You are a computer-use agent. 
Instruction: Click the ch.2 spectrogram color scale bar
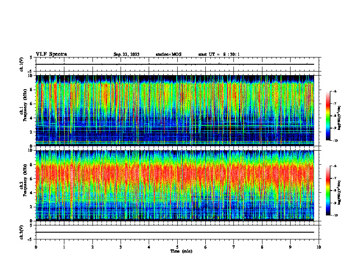coord(328,191)
